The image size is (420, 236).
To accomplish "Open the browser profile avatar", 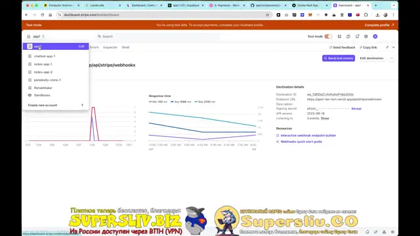I will click(385, 15).
